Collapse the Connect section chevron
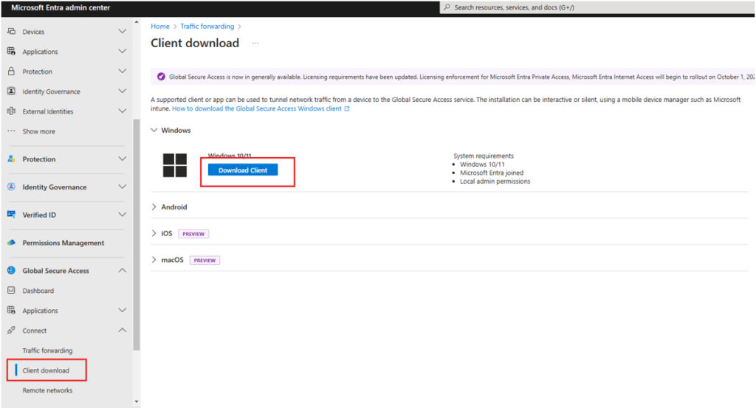756x408 pixels. tap(123, 331)
